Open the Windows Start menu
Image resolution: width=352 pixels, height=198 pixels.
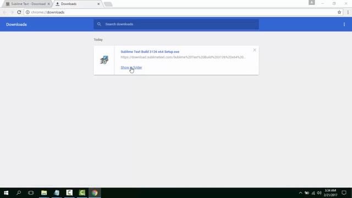pyautogui.click(x=6, y=193)
